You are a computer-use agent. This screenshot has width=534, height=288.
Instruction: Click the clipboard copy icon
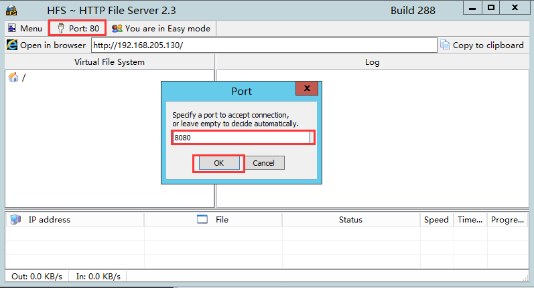coord(445,45)
